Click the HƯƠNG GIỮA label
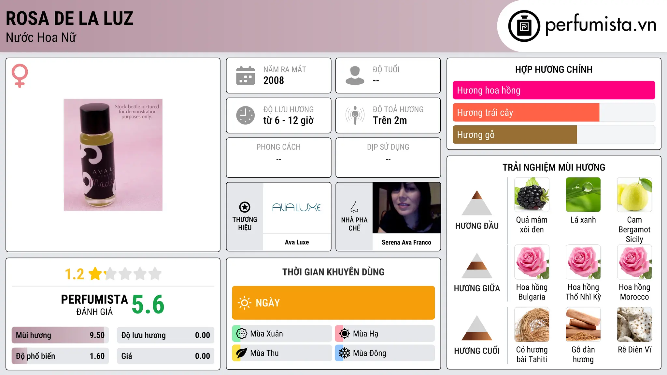667x375 pixels. pos(477,288)
